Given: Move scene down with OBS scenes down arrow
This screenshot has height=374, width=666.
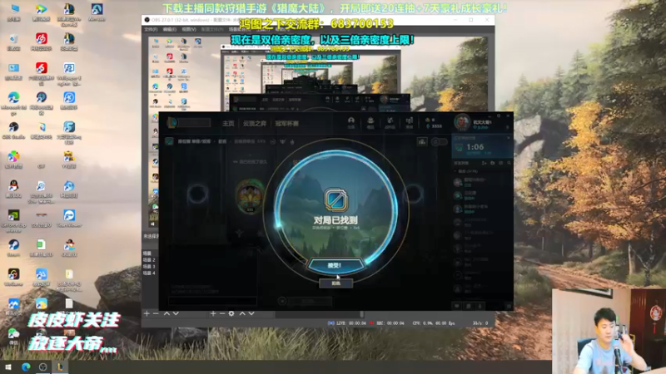Looking at the screenshot, I should [x=176, y=313].
